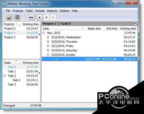This screenshot has width=144, height=114.
Task: Click the 5/22/2010, Saturday date label
Action: (x=64, y=50)
